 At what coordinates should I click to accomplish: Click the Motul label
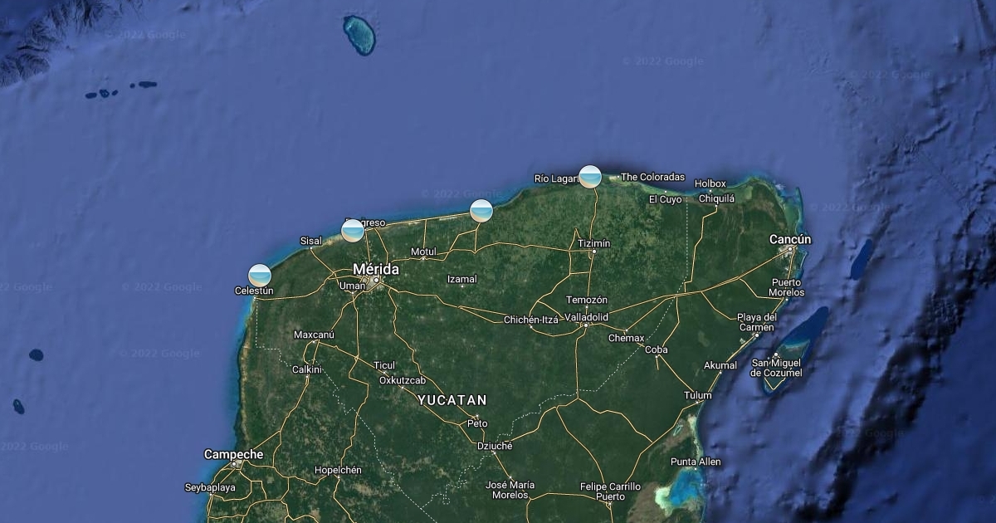[423, 252]
